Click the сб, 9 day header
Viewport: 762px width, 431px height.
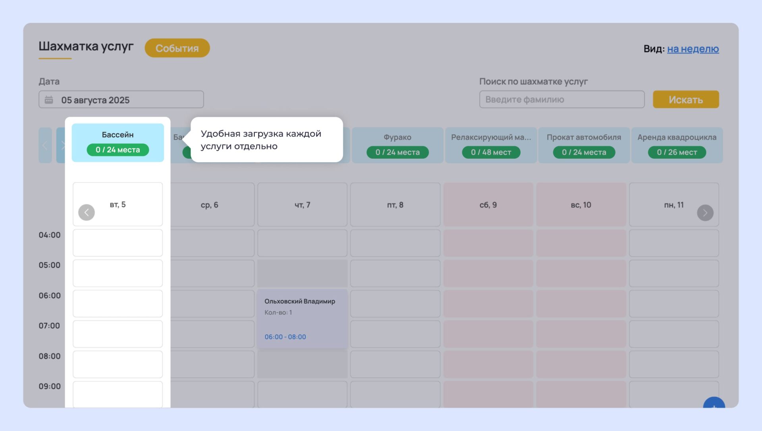(488, 205)
